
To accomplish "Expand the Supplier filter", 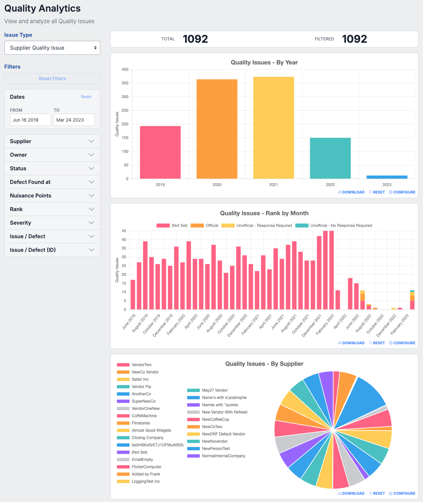I will tap(52, 141).
